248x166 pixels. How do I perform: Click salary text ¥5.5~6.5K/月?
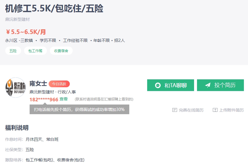coord(26,32)
